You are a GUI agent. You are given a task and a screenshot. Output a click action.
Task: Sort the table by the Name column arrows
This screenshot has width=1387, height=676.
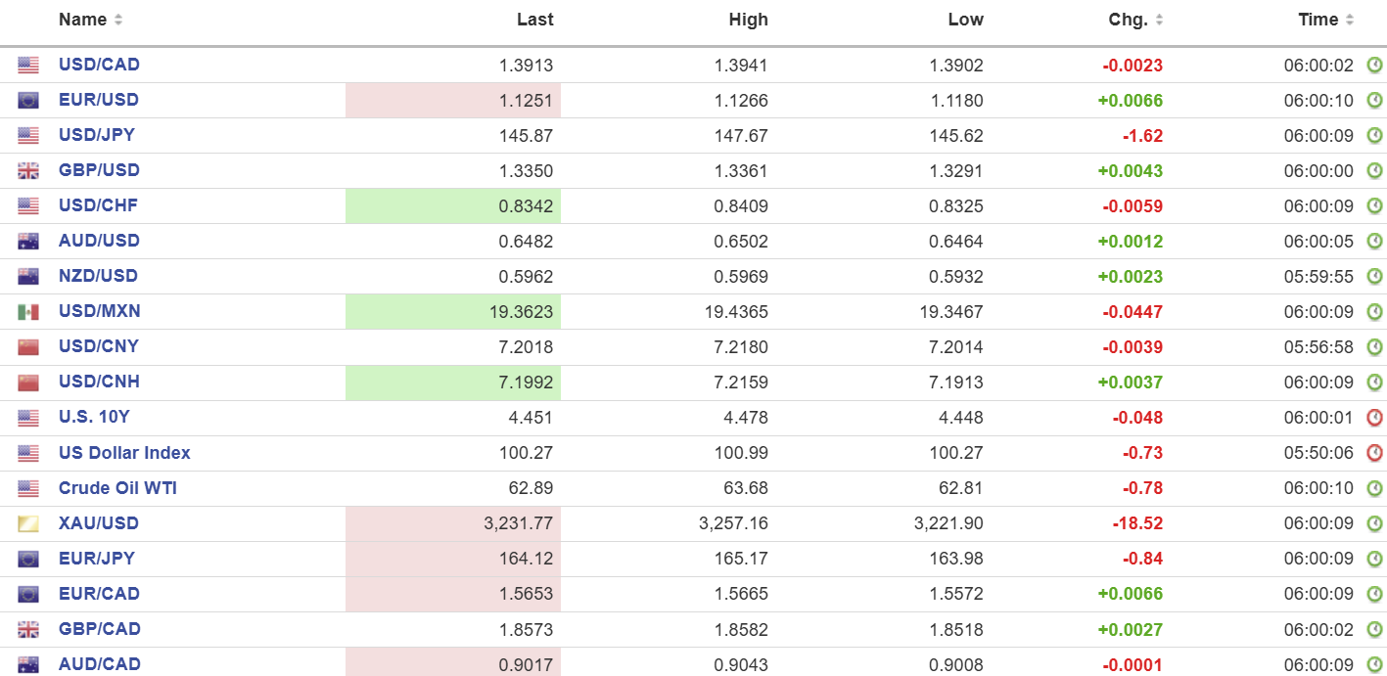118,20
